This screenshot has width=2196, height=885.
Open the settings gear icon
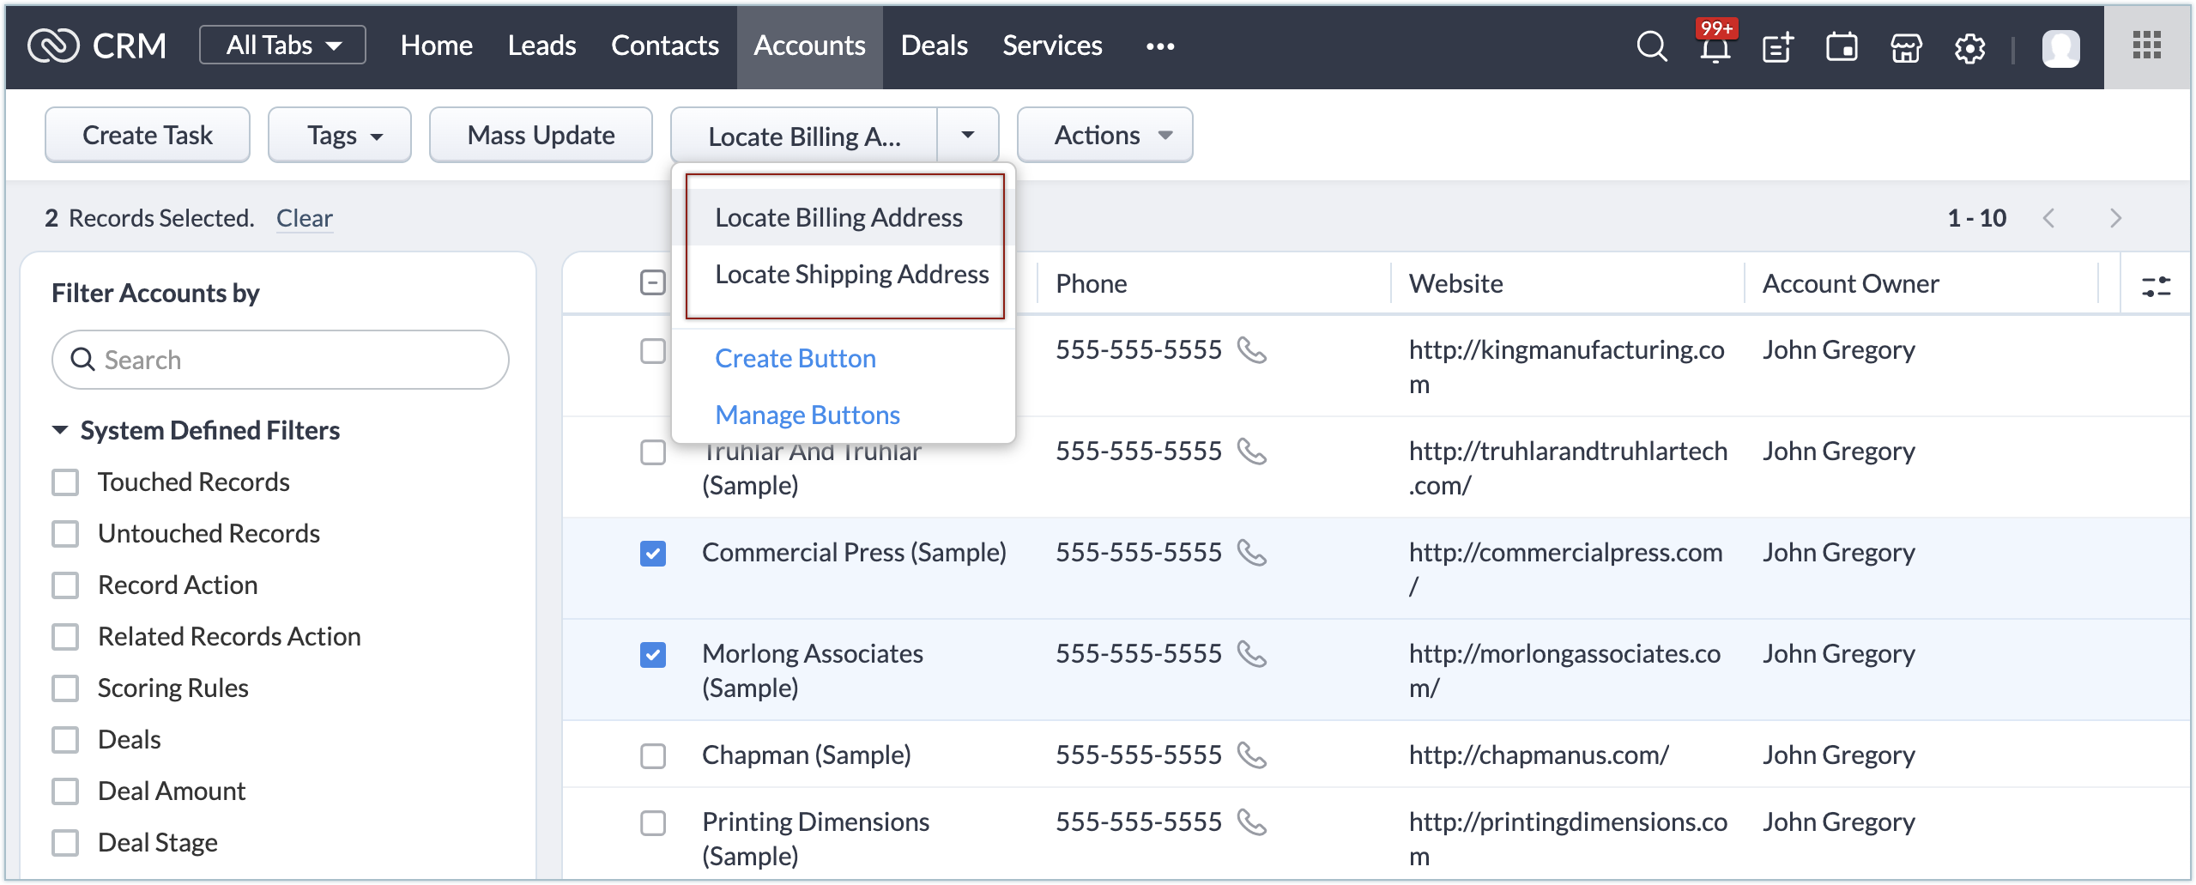coord(1969,48)
